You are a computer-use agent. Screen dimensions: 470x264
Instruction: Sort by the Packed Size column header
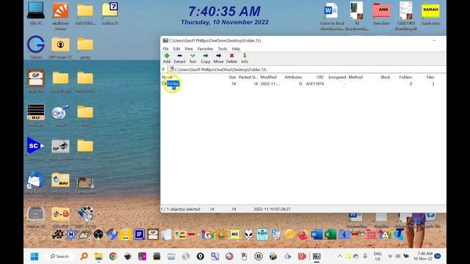tap(248, 77)
